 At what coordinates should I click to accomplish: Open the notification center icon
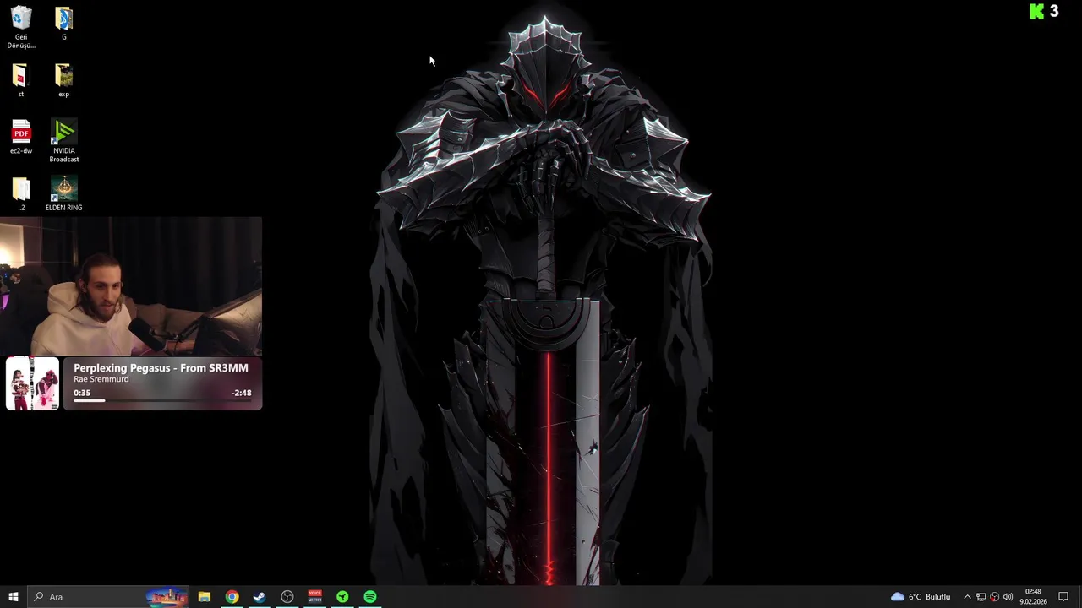tap(1063, 597)
